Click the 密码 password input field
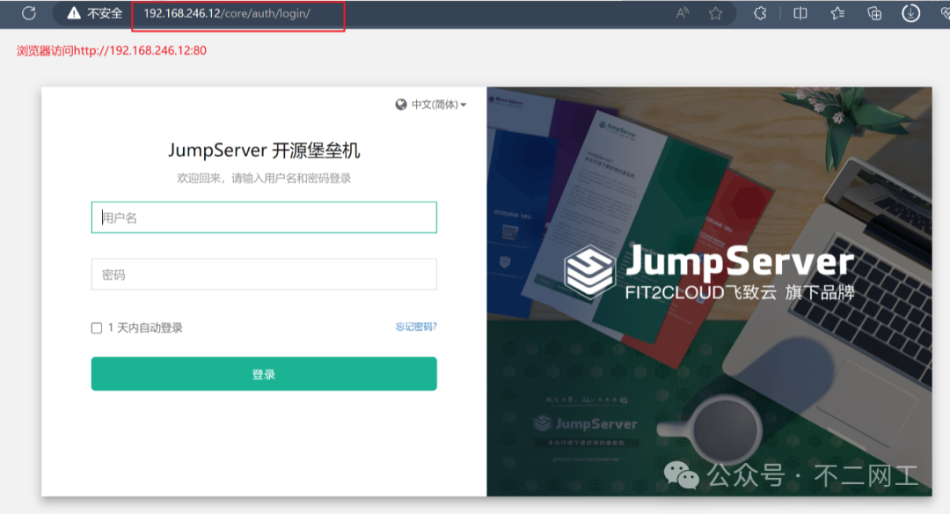The height and width of the screenshot is (514, 950). 264,275
